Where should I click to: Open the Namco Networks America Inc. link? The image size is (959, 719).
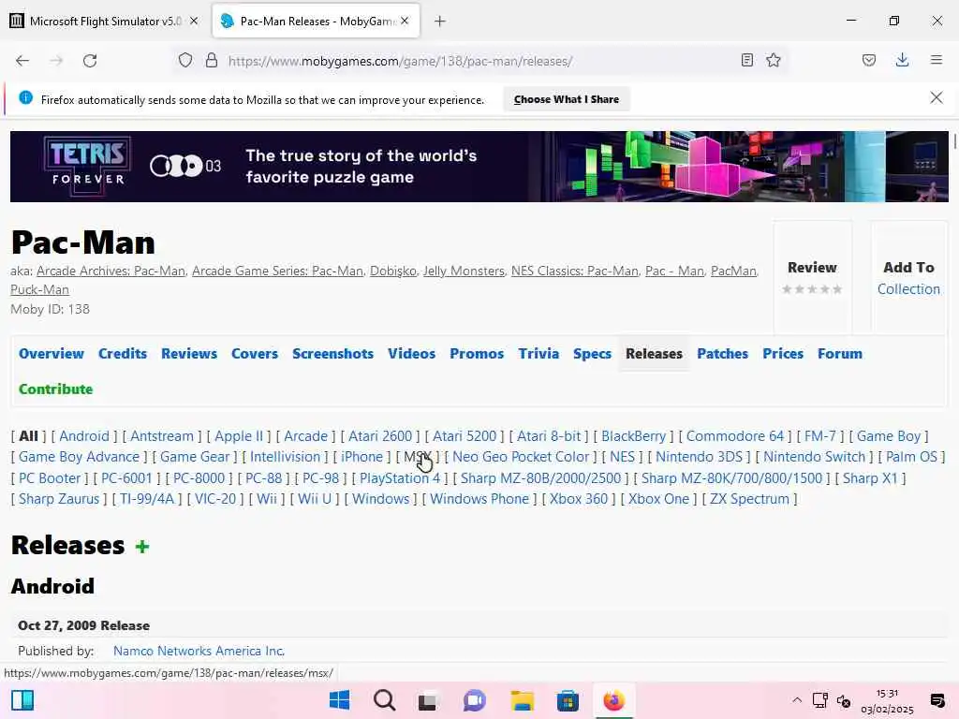[199, 651]
